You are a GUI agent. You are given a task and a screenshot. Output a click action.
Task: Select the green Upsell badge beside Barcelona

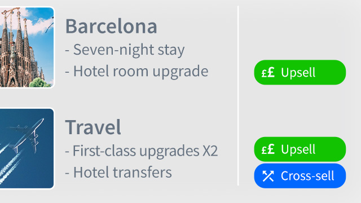(300, 72)
